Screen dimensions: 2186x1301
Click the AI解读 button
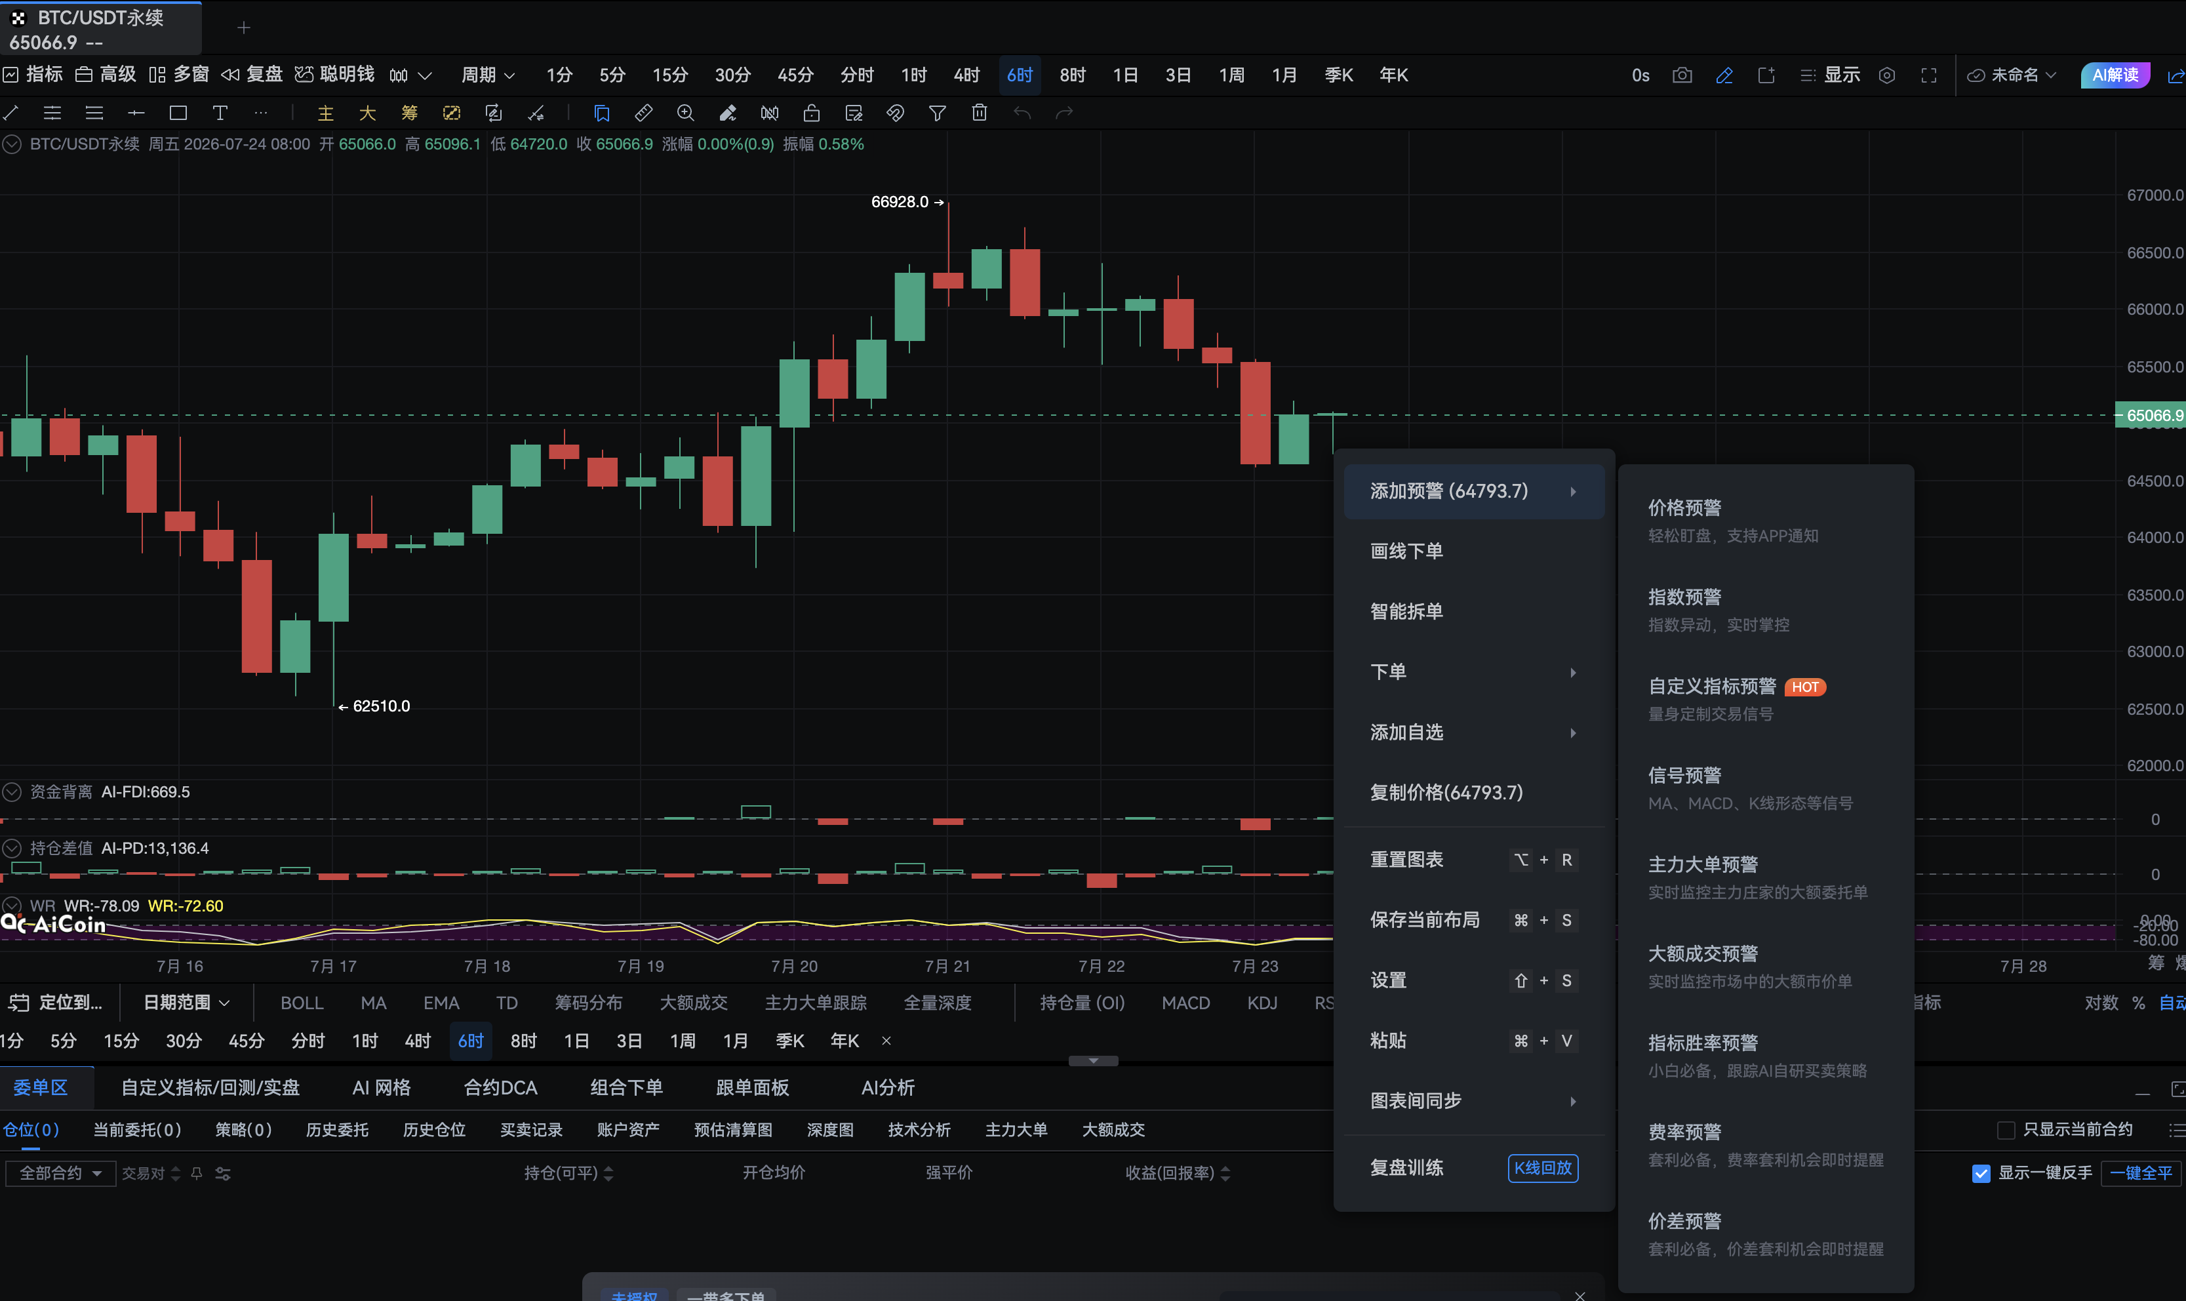2115,75
